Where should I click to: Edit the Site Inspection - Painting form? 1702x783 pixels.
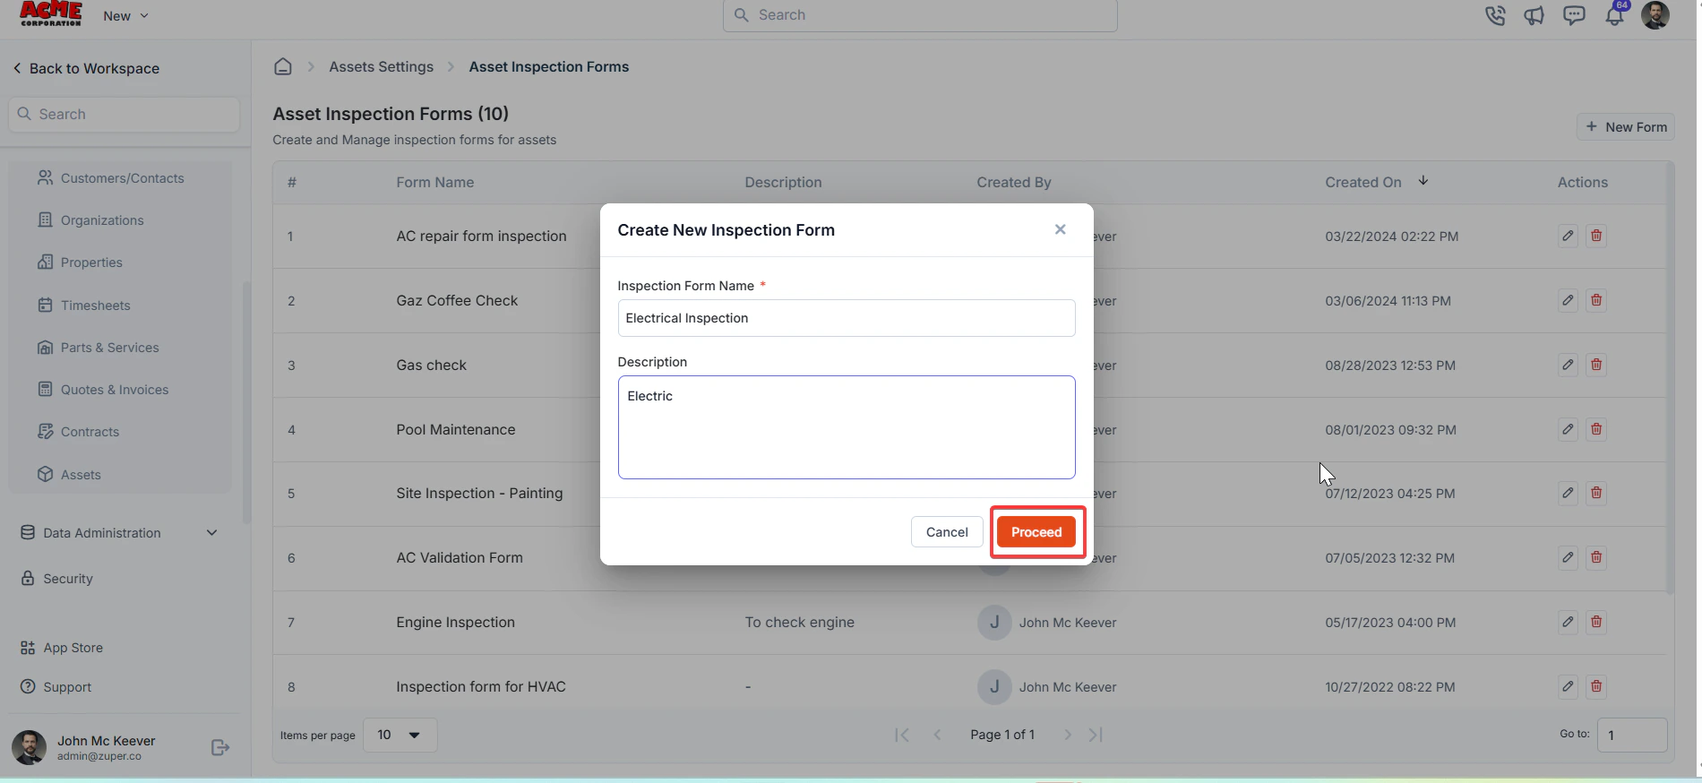tap(1568, 493)
